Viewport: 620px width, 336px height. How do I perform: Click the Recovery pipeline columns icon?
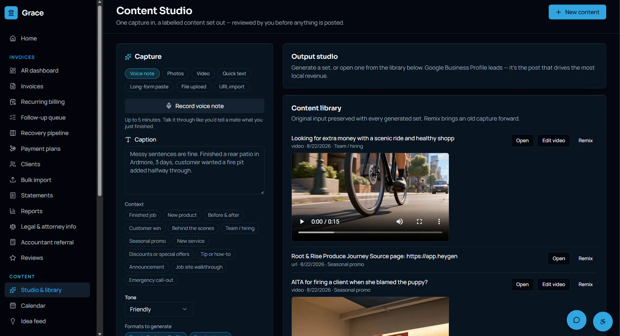pos(13,133)
